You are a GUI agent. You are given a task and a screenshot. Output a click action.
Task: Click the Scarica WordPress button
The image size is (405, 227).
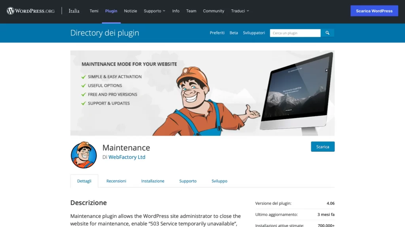(374, 11)
